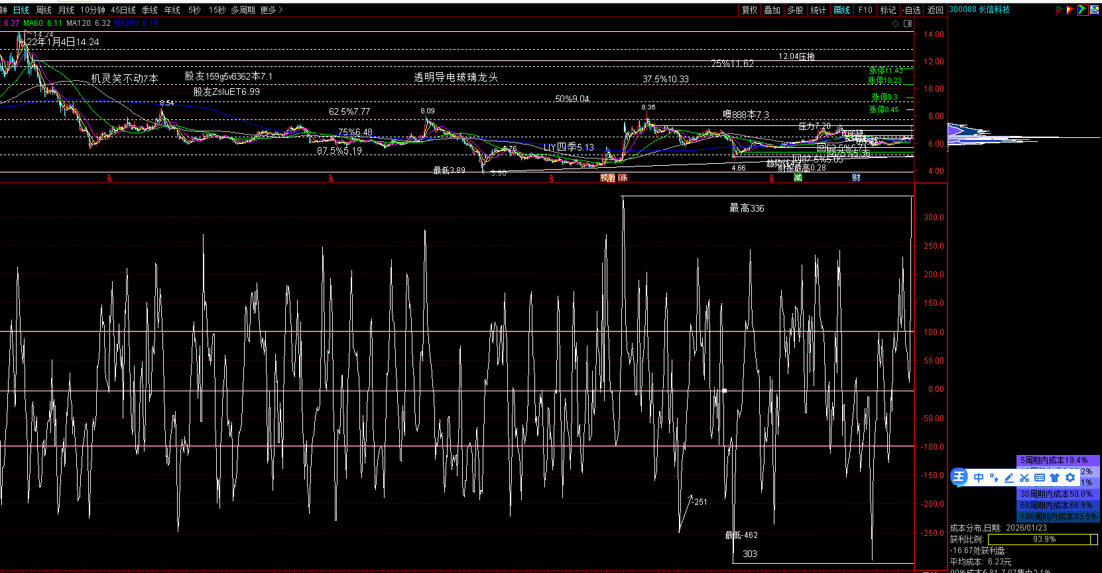
Task: Click LY四季5.13 annotation
Action: [x=569, y=147]
